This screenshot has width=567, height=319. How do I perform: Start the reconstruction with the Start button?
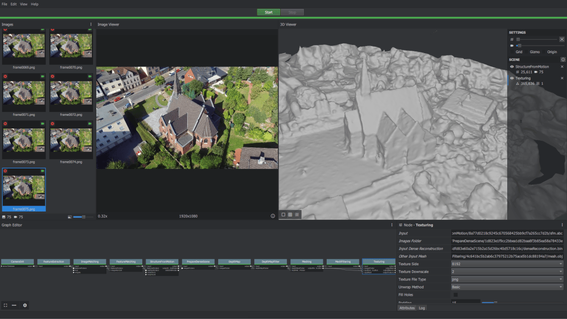(269, 12)
